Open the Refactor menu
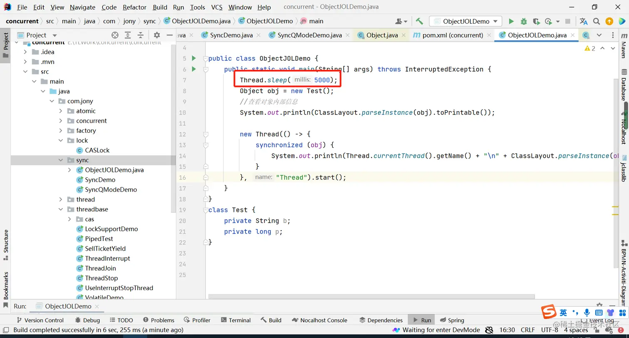Screen dimensions: 629x338 tap(135, 7)
